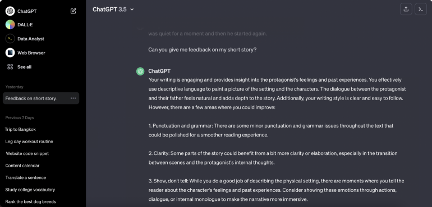
Task: Open the DALL·E icon
Action: tap(10, 25)
